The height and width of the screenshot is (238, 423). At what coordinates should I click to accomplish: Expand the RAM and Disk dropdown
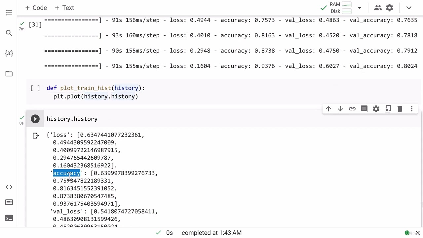[359, 8]
